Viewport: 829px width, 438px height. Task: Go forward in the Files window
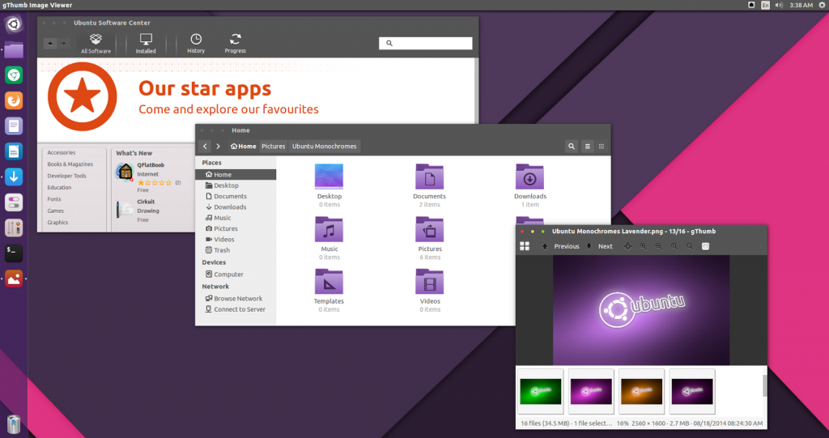coord(218,146)
